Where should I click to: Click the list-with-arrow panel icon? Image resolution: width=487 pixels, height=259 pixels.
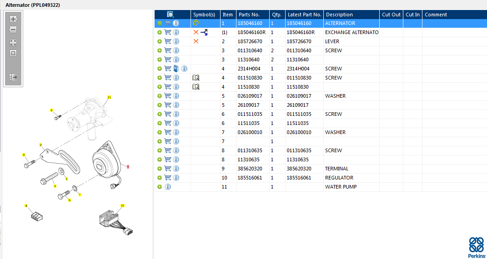pos(13,77)
